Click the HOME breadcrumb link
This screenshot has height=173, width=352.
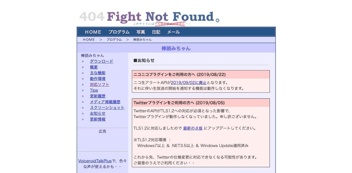[89, 40]
